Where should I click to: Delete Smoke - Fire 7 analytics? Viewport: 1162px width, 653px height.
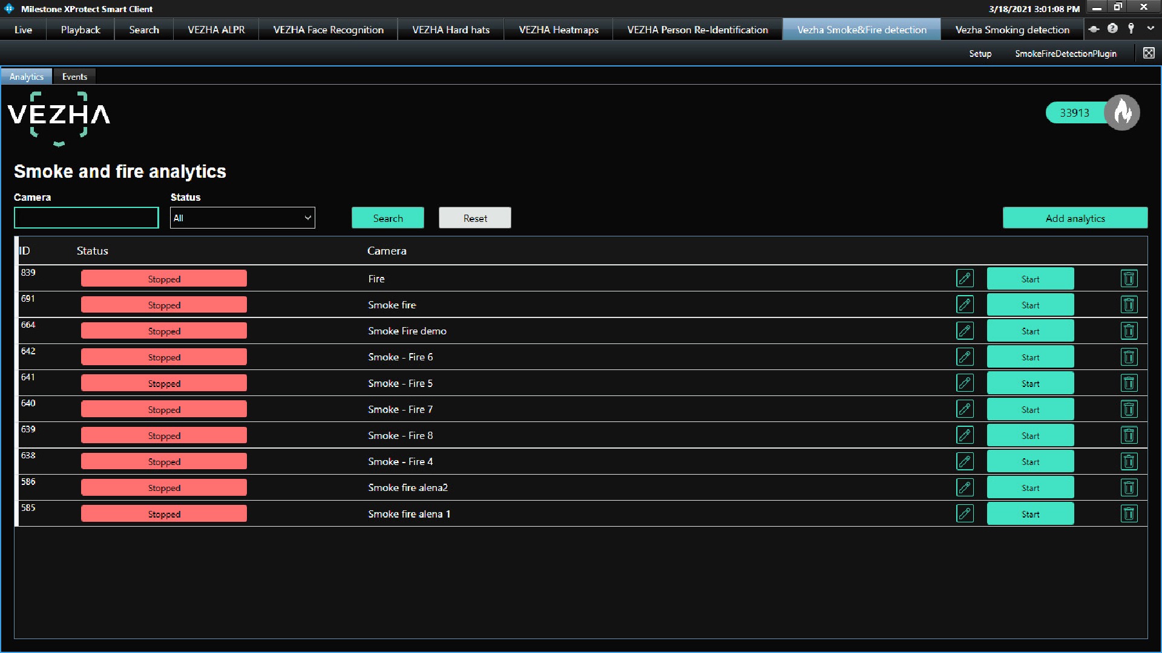coord(1129,409)
